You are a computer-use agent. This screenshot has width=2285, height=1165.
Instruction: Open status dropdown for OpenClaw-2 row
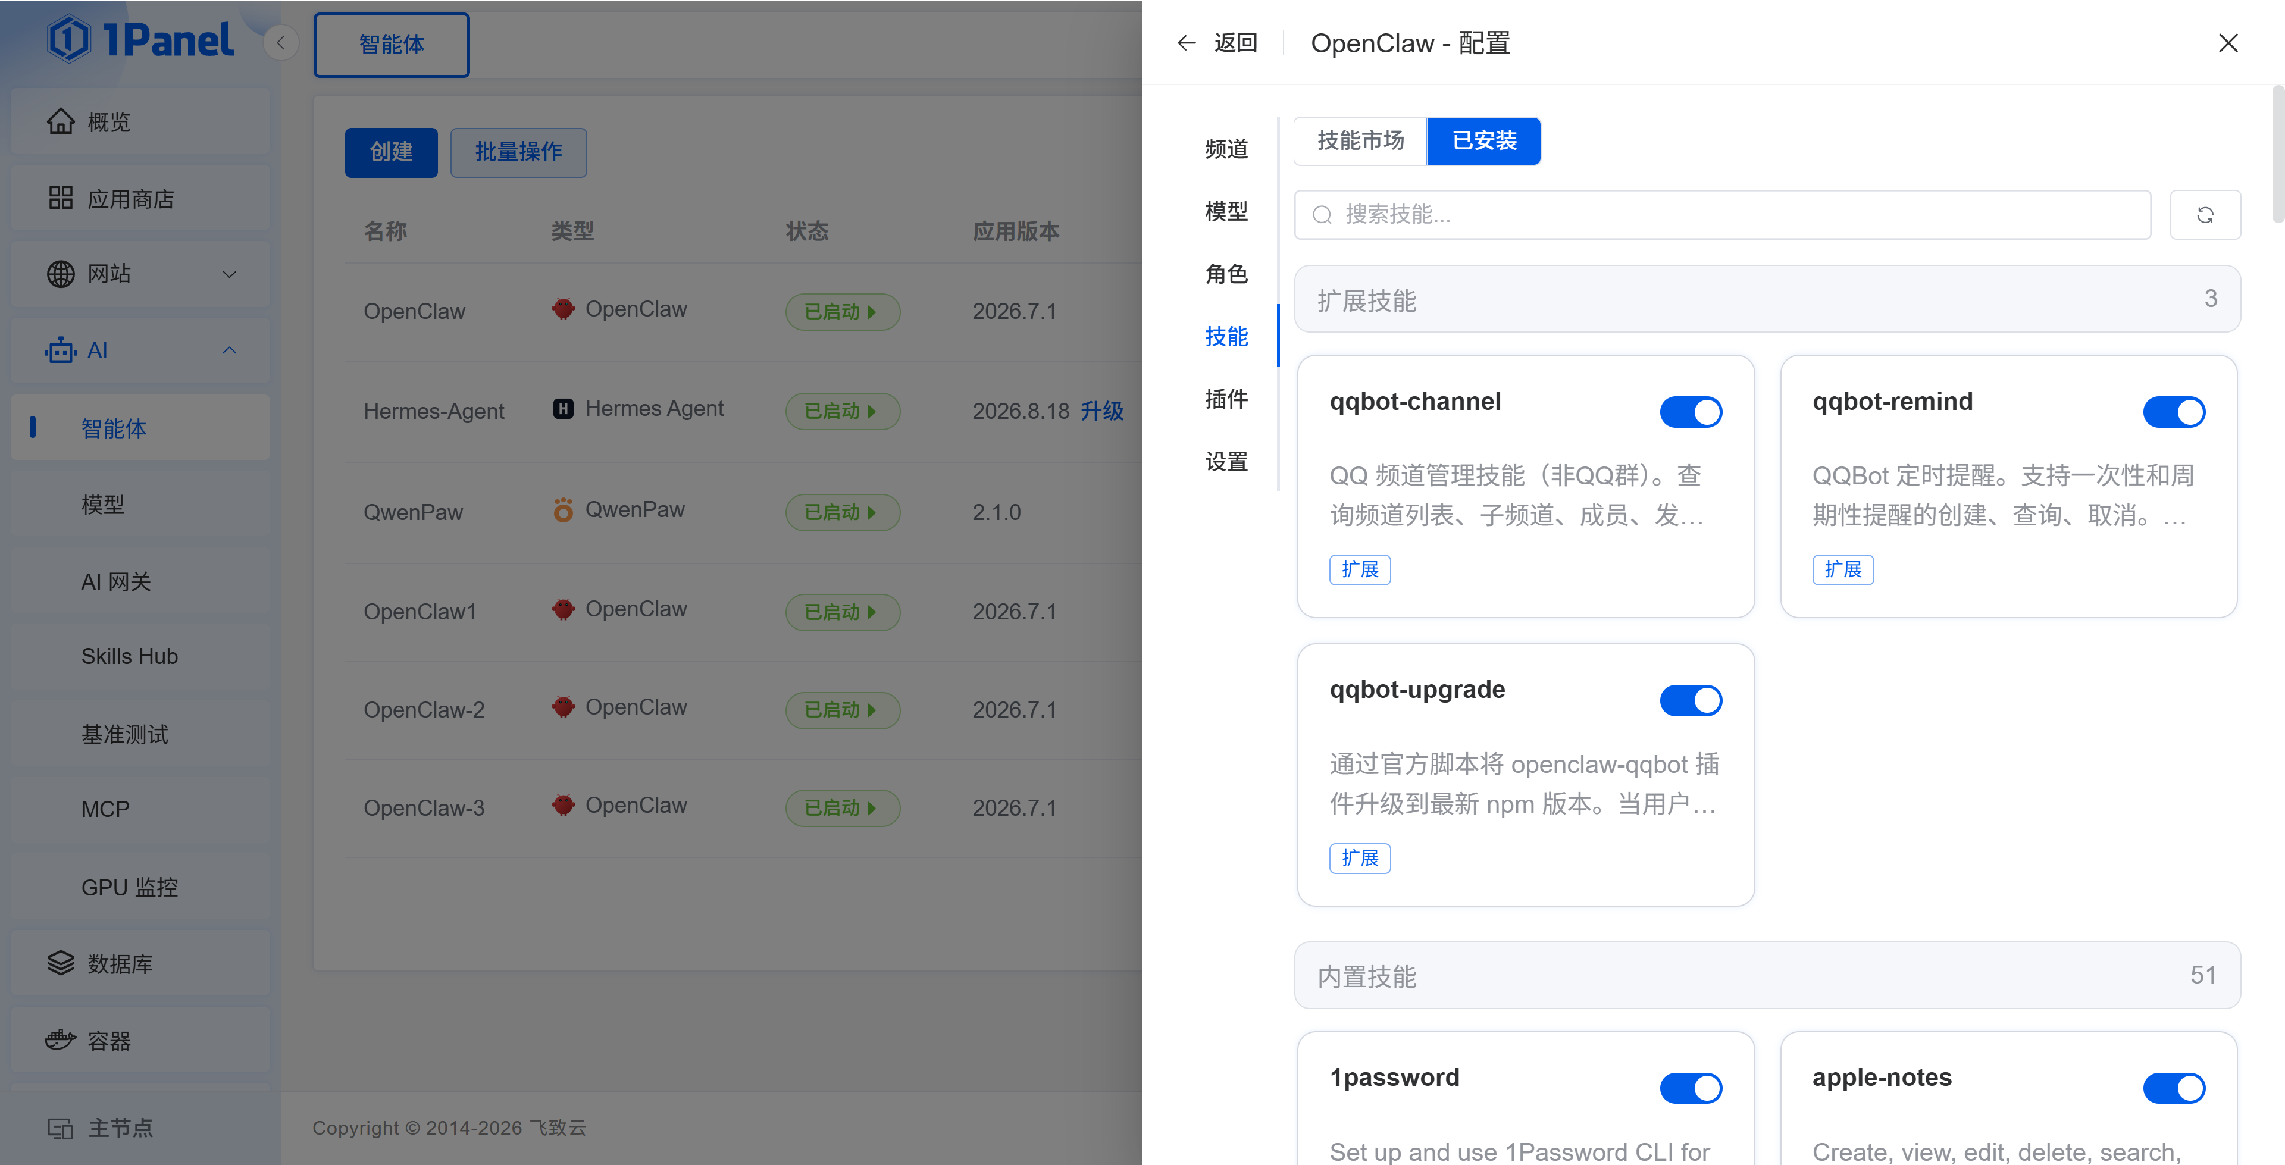(x=842, y=710)
